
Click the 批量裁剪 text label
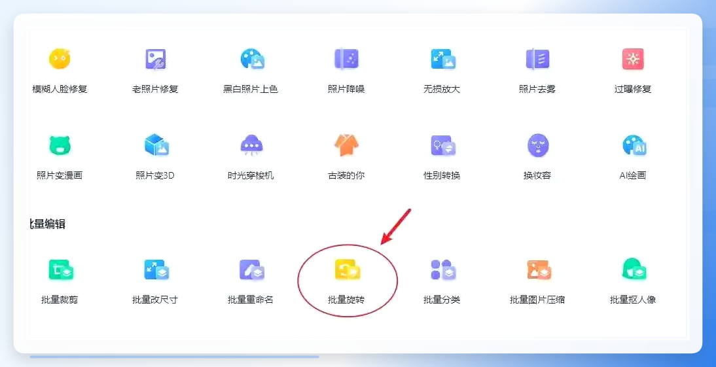point(60,300)
